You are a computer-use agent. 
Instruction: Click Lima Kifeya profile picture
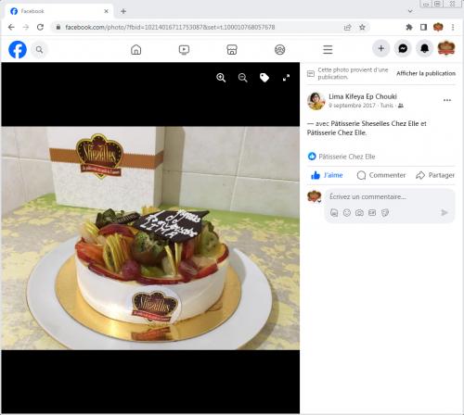316,101
